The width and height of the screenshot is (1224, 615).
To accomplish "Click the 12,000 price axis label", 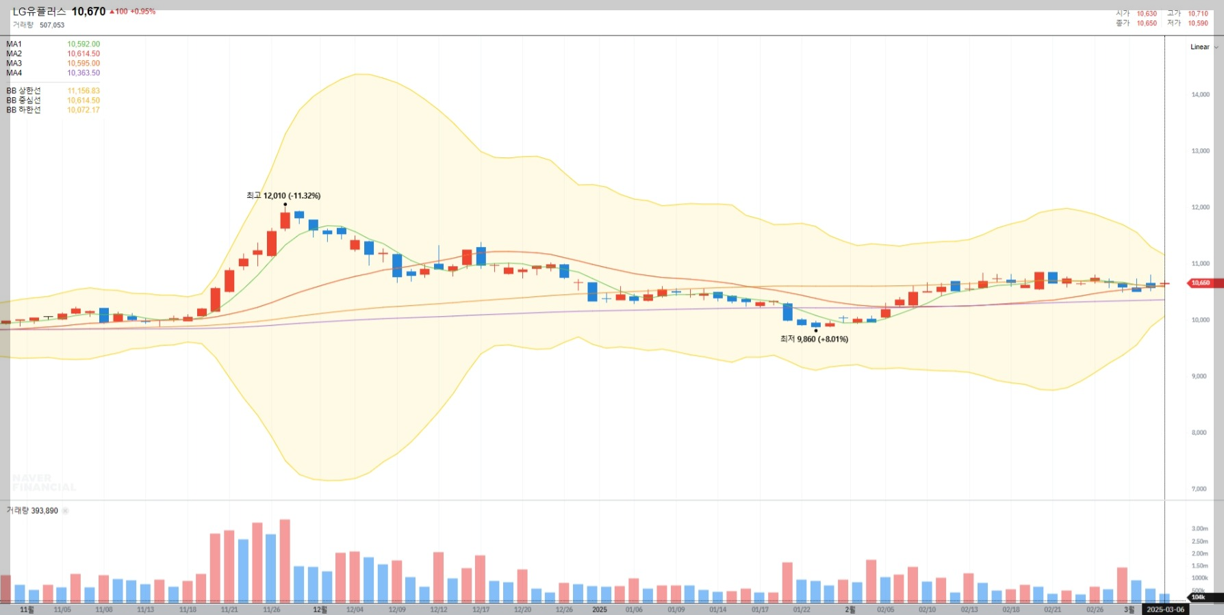I will [1200, 207].
